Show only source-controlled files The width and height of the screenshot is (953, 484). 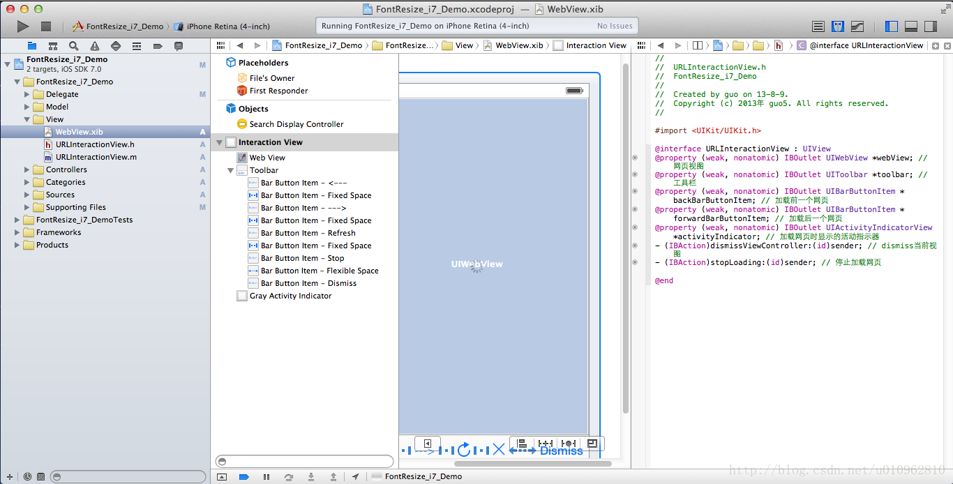pyautogui.click(x=41, y=477)
